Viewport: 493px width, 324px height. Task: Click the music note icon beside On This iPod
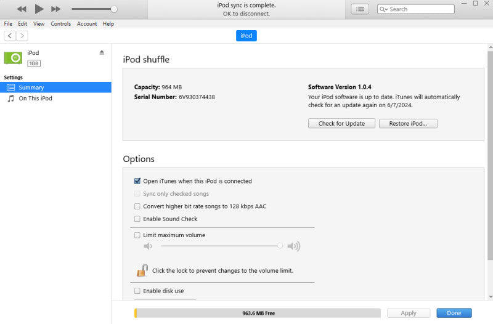coord(11,99)
